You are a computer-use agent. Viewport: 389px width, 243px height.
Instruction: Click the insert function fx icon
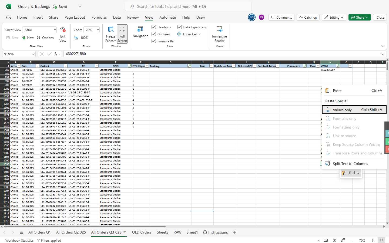coord(56,54)
